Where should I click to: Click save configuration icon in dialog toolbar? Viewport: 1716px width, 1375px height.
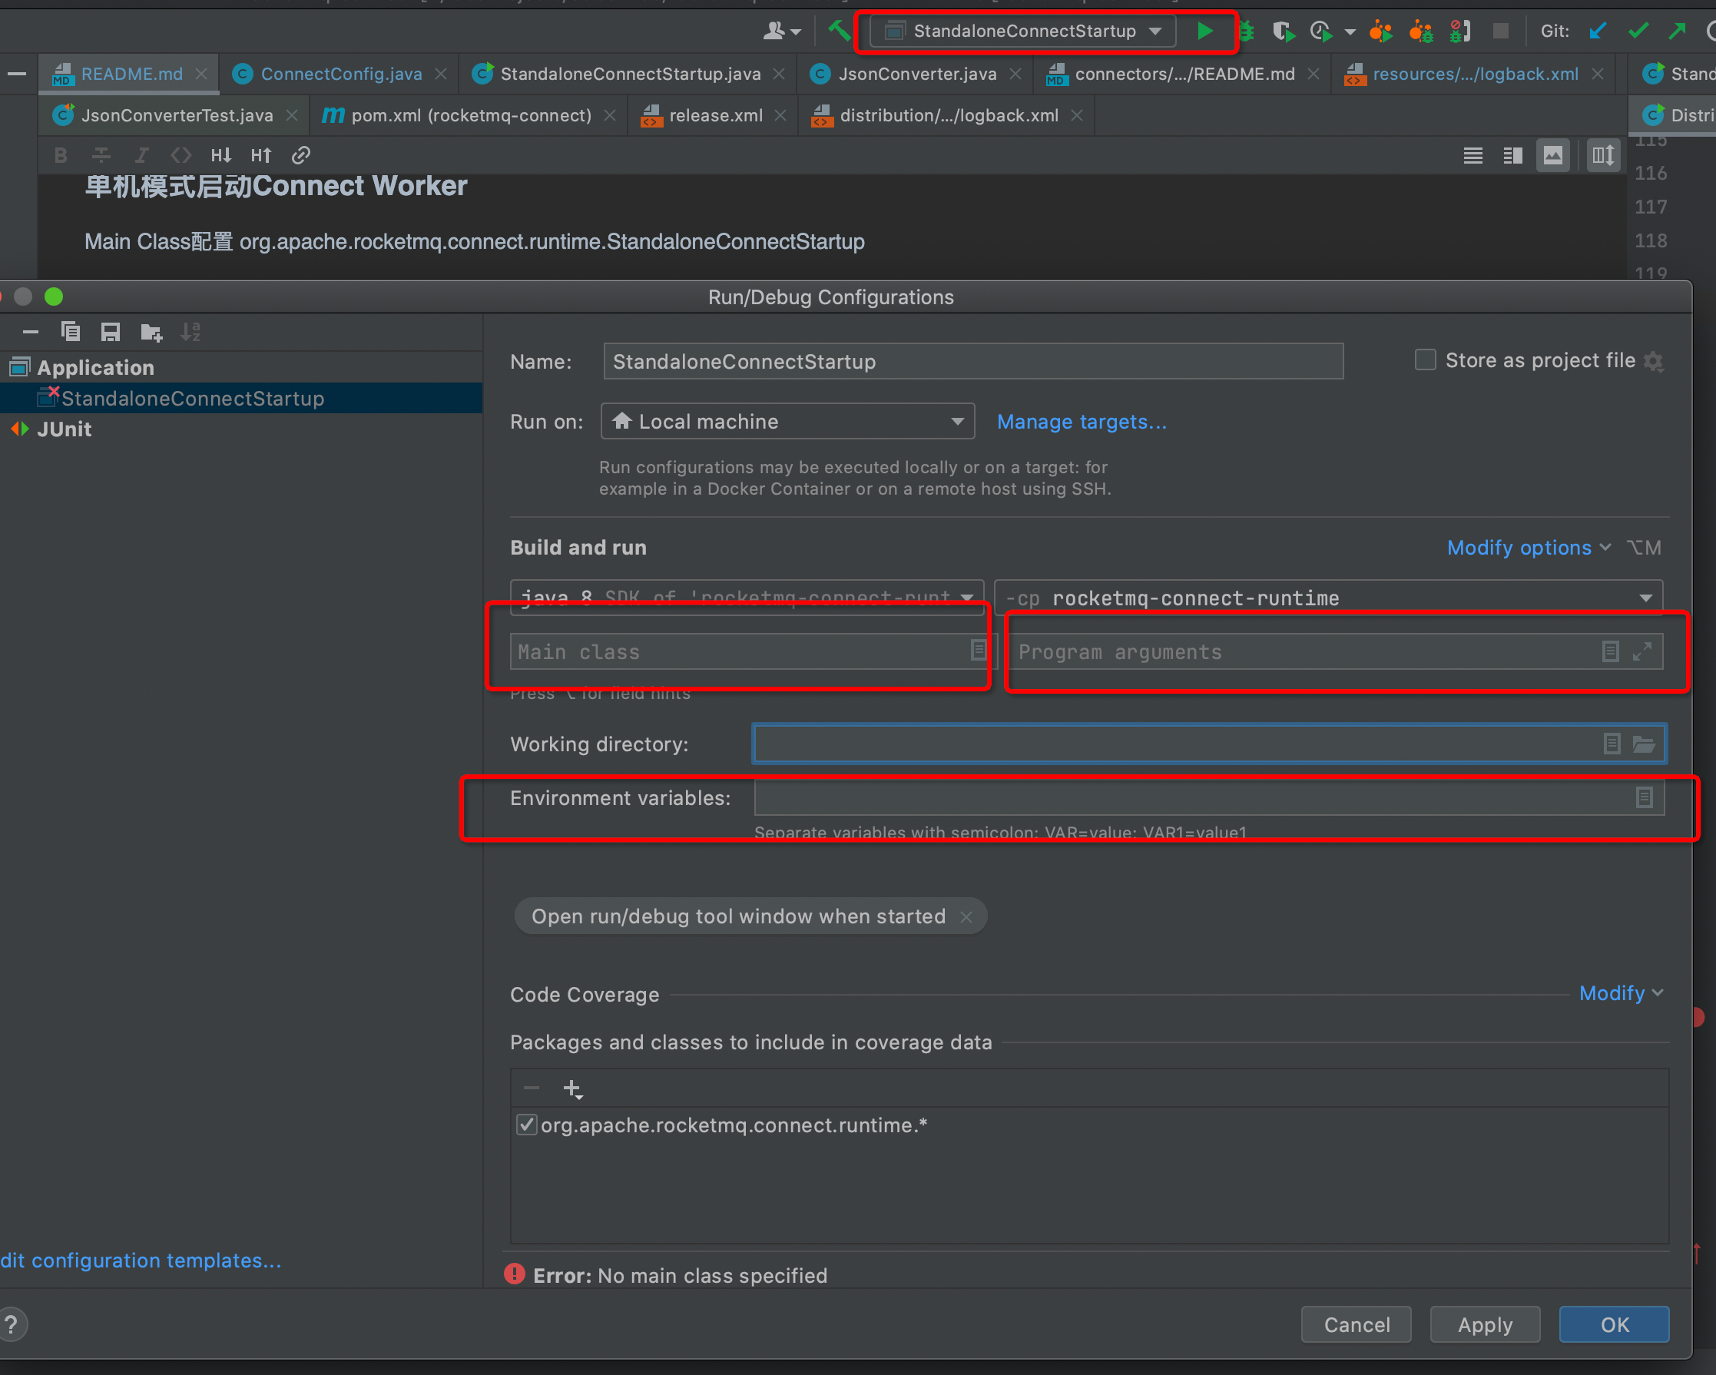110,331
